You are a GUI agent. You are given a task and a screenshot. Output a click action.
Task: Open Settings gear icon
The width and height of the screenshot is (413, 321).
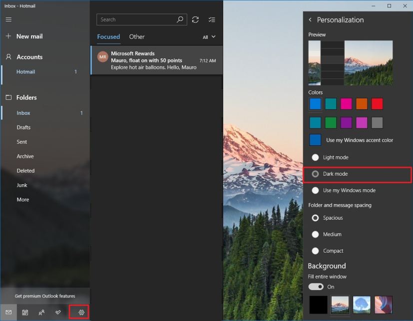[x=81, y=313]
